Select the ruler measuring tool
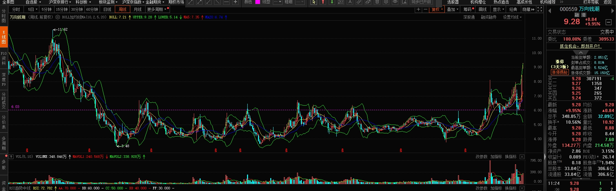Screen dimensions: 616x191 [x=359, y=2]
